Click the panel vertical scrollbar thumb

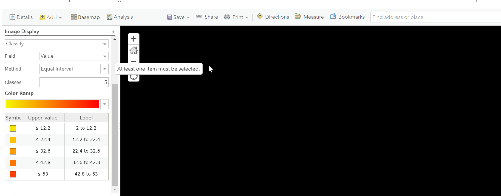point(115,135)
